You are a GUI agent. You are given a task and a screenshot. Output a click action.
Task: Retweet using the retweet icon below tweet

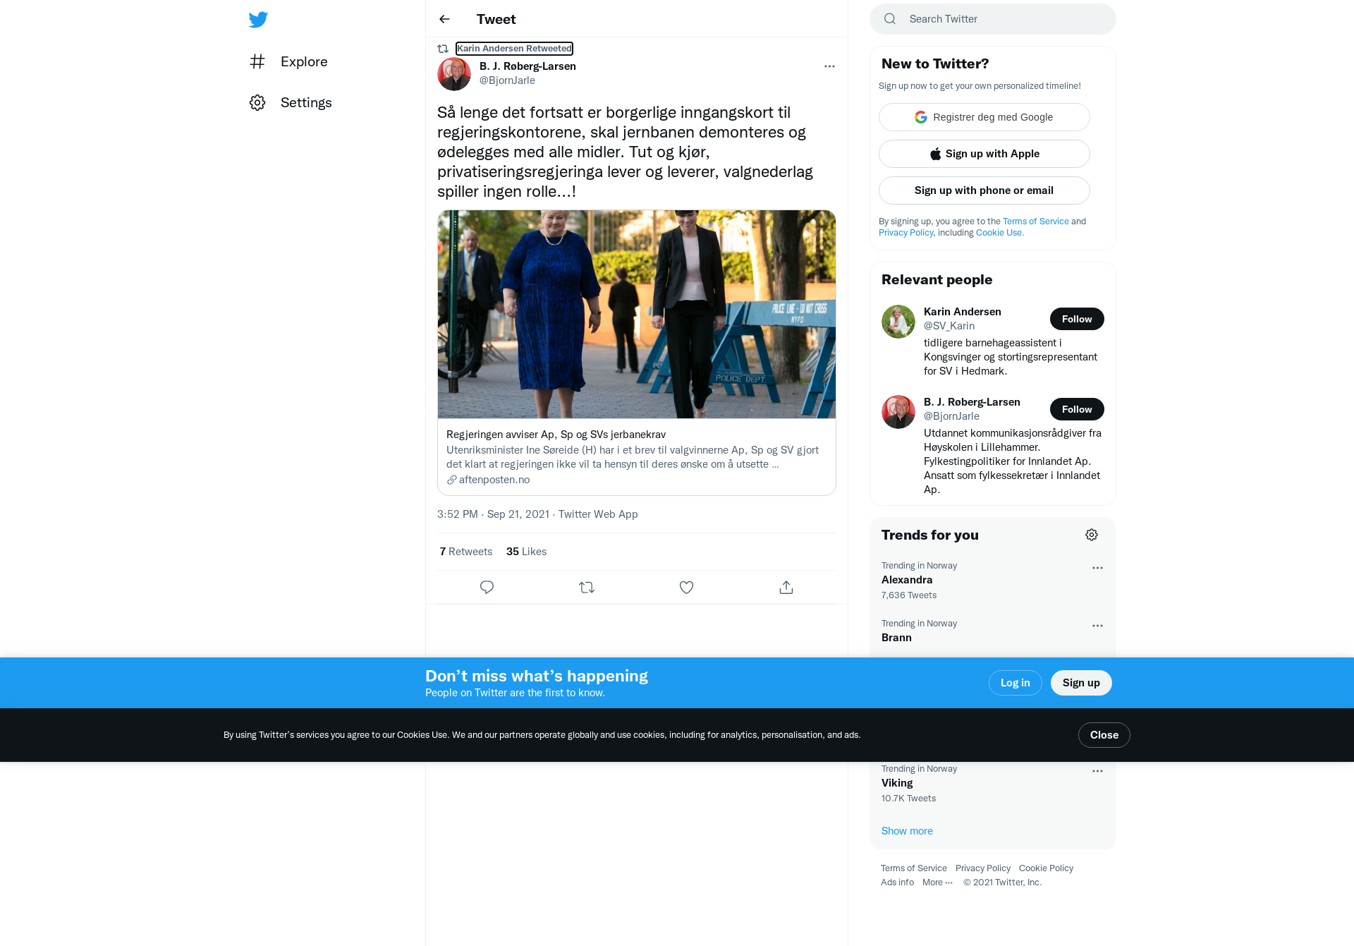click(587, 588)
